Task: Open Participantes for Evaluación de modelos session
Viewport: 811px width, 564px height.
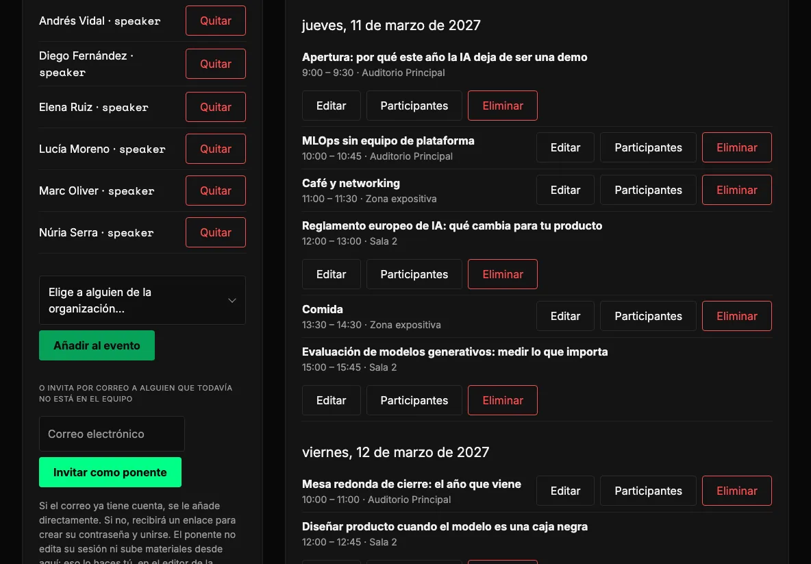Action: [414, 400]
